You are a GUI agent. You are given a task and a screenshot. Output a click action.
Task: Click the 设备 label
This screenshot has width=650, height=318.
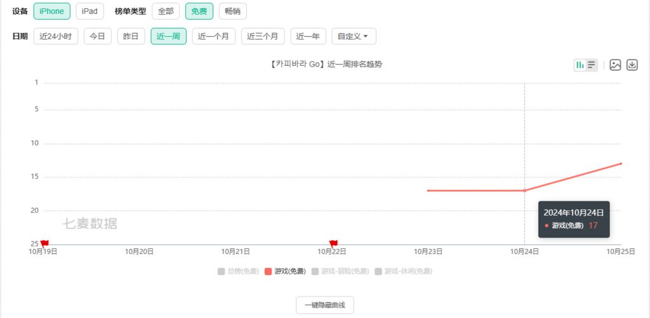tap(20, 11)
